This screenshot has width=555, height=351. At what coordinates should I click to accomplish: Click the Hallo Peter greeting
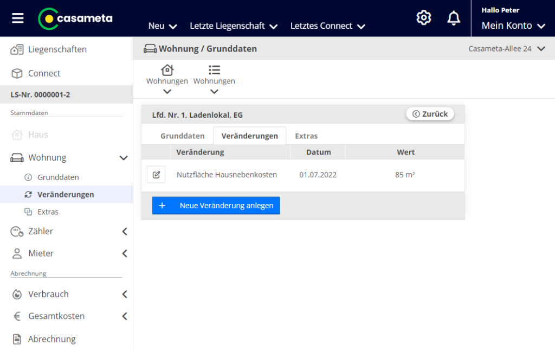click(x=500, y=10)
